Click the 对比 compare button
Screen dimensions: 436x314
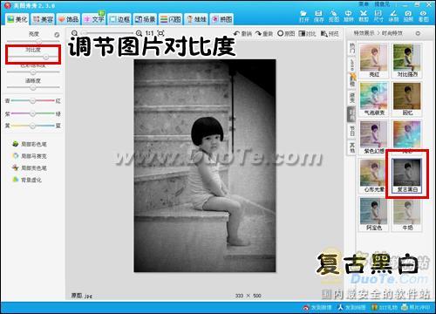coord(307,34)
